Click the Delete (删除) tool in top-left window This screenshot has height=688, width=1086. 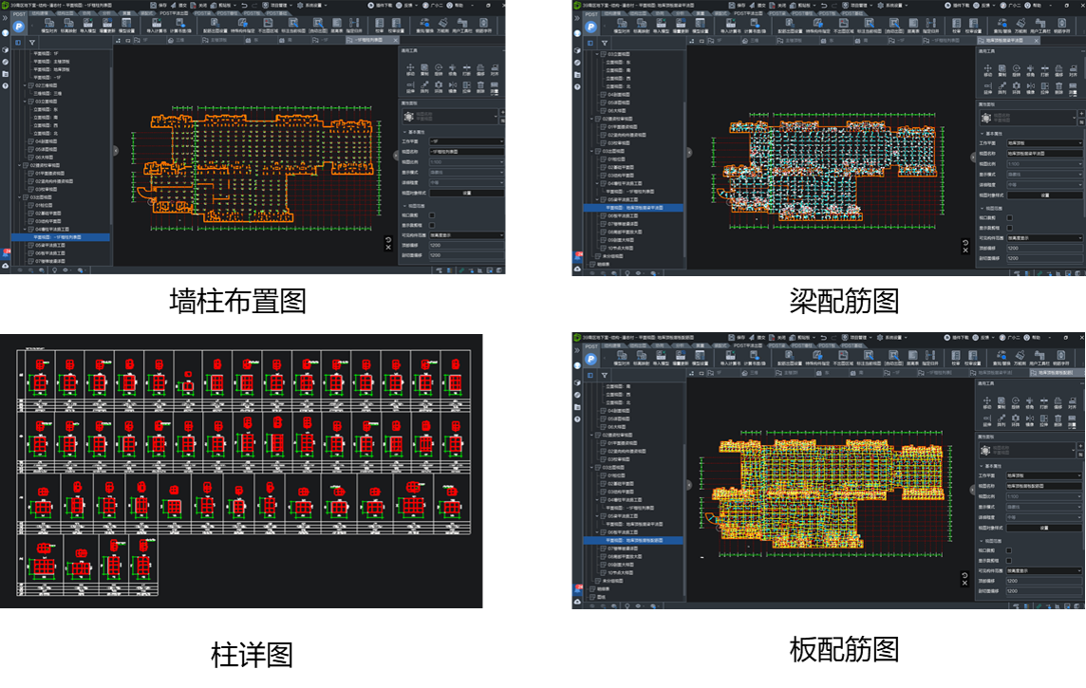point(480,87)
